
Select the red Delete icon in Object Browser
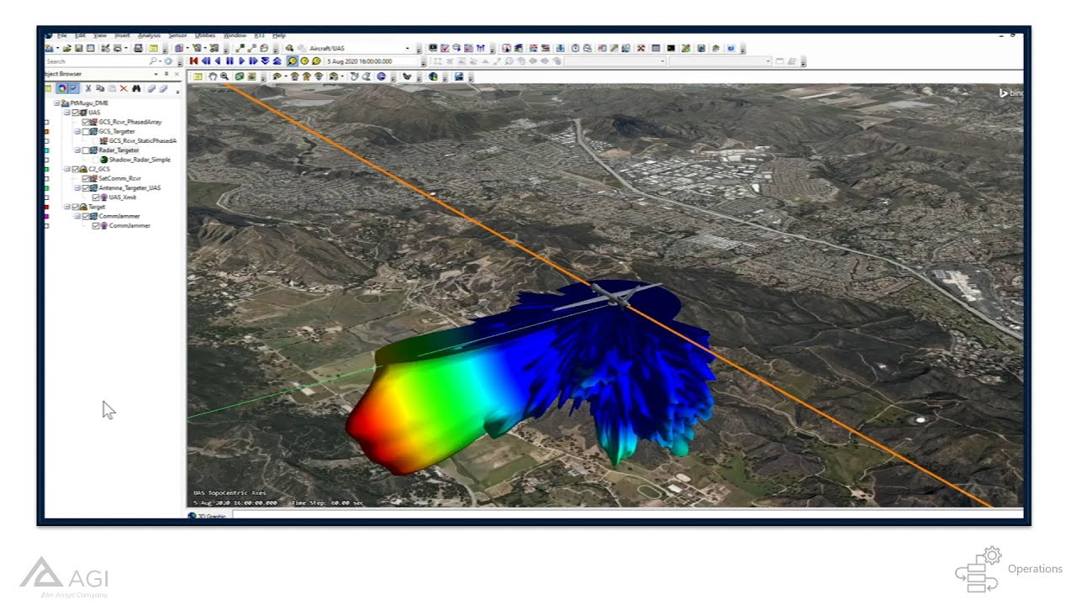pyautogui.click(x=124, y=88)
